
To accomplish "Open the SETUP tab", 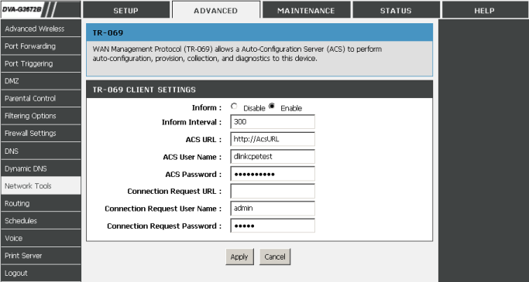I will (126, 10).
